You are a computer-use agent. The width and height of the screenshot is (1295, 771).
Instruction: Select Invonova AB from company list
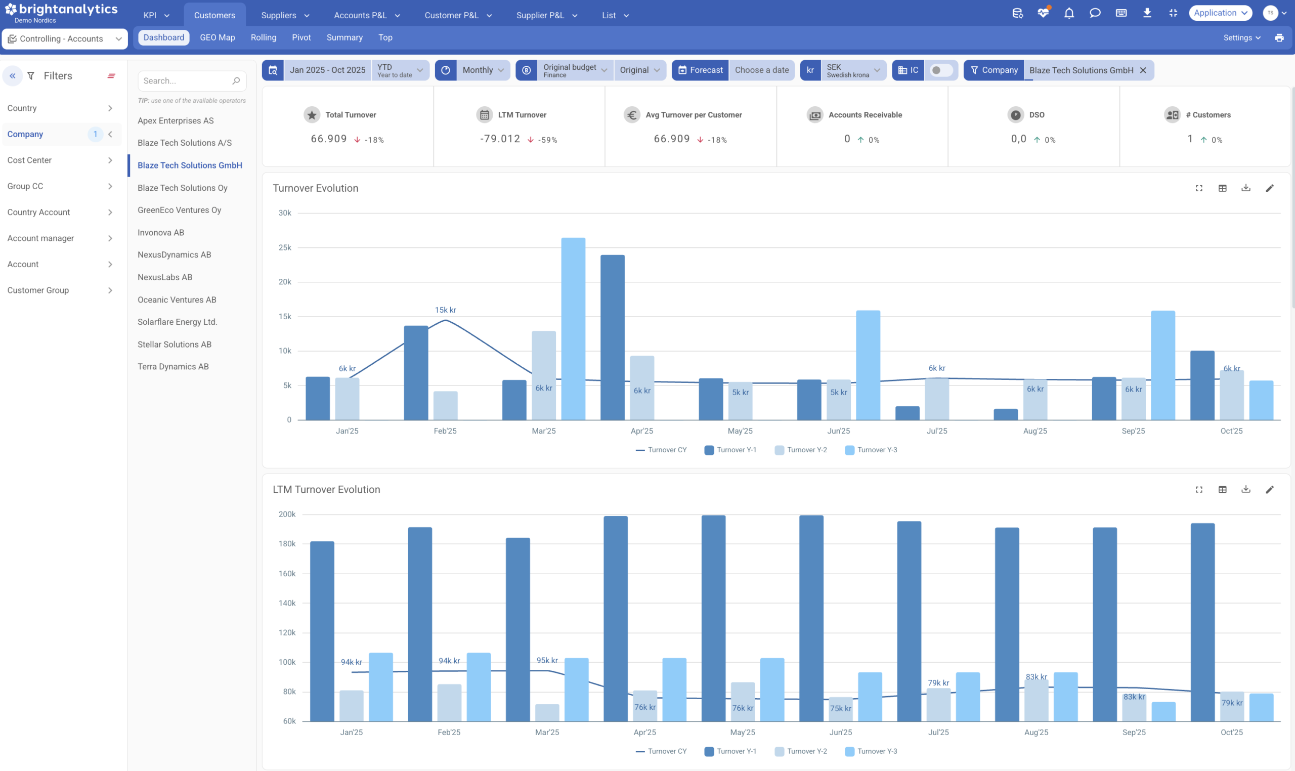[x=160, y=232]
